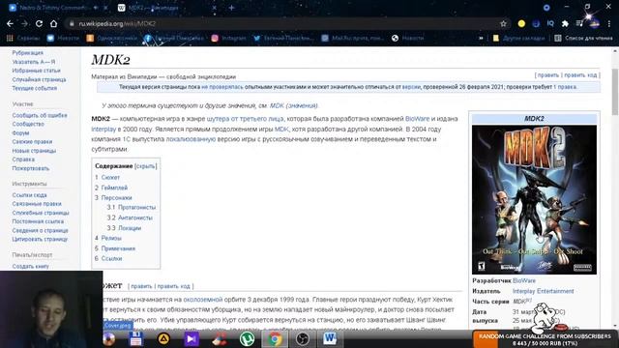Open Сообщить об ошибке in sidebar
The height and width of the screenshot is (348, 619).
(x=40, y=115)
